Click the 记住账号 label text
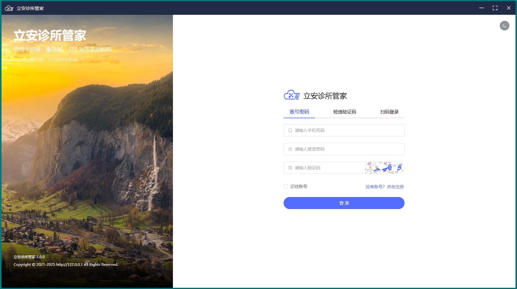Image resolution: width=517 pixels, height=289 pixels. (x=299, y=186)
